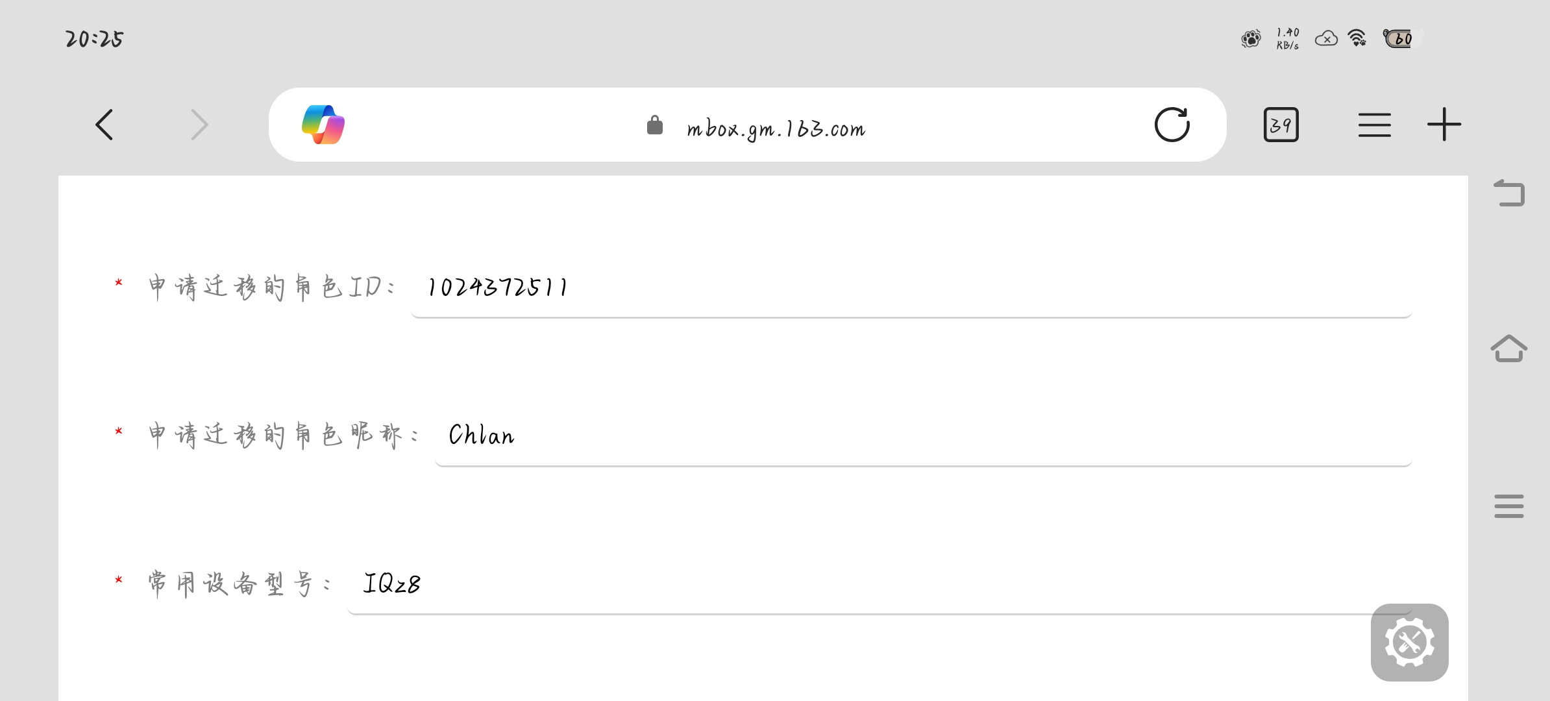Image resolution: width=1550 pixels, height=701 pixels.
Task: Tap the system back navigation button
Action: pos(1508,193)
